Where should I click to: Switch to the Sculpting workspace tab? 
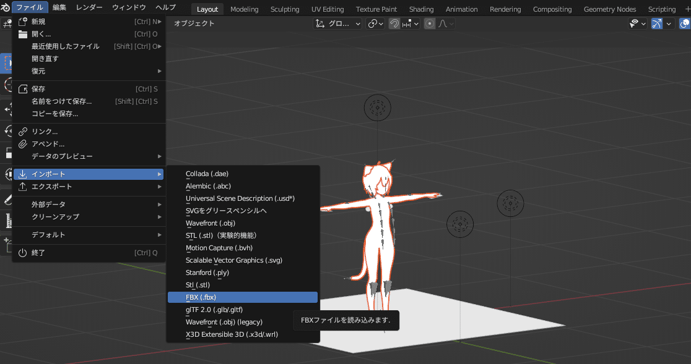285,9
